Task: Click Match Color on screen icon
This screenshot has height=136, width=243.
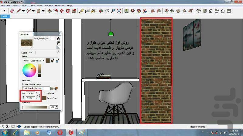Action: tap(57, 61)
